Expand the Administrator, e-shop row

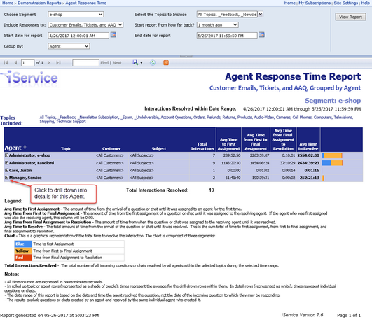tap(6, 155)
